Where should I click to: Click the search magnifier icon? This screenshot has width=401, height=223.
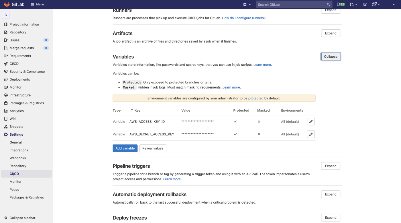coord(328,4)
